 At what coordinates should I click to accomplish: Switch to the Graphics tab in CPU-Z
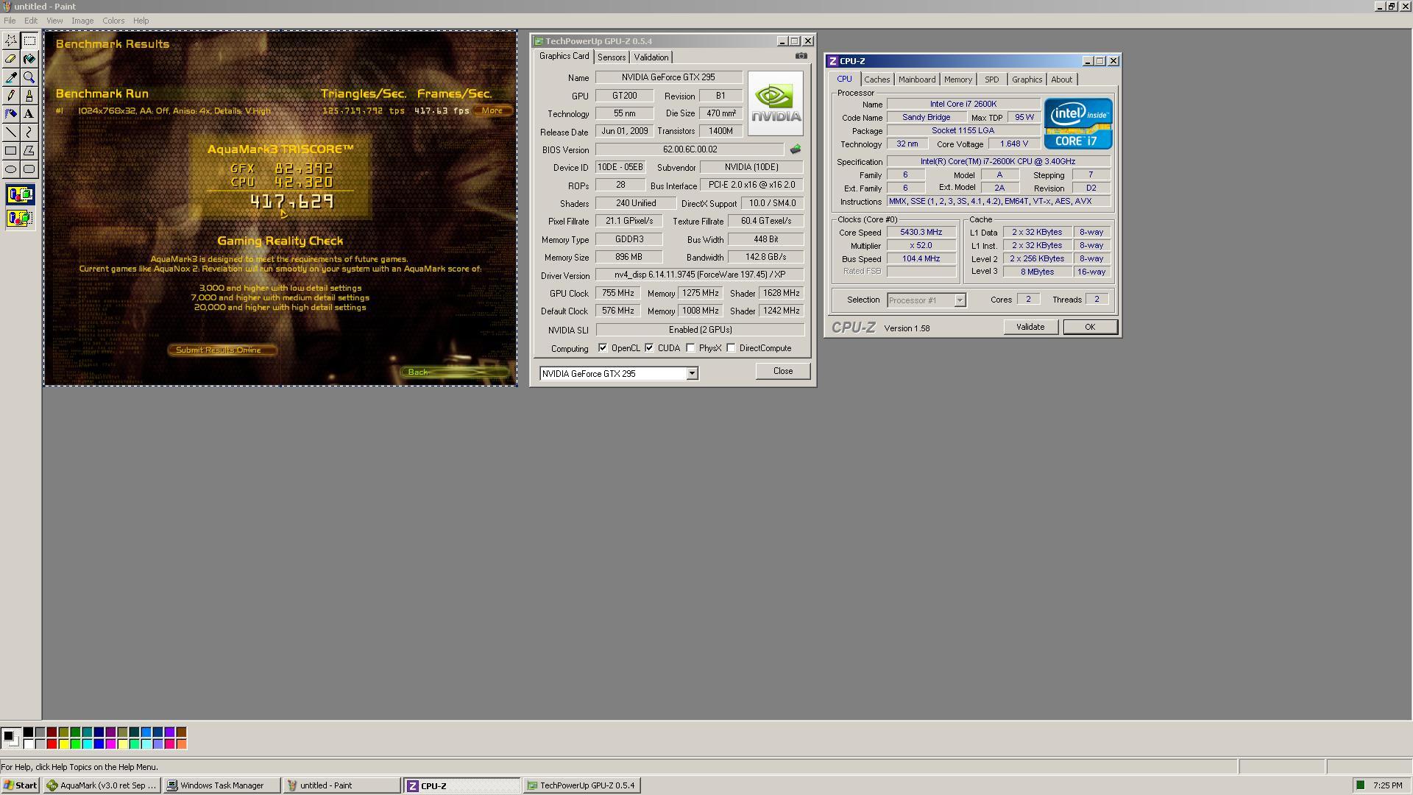(1027, 79)
